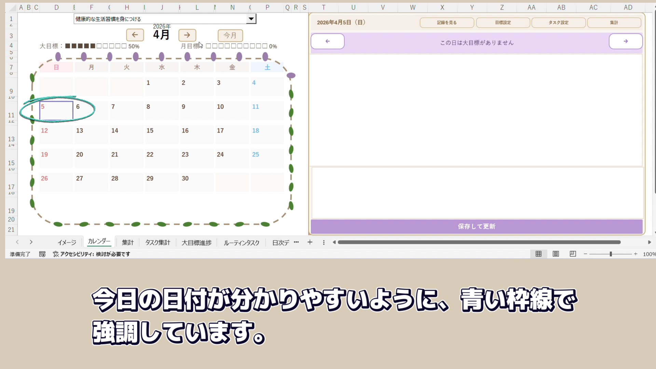Open the タスク集計 sheet tab
Image resolution: width=656 pixels, height=369 pixels.
pos(158,243)
